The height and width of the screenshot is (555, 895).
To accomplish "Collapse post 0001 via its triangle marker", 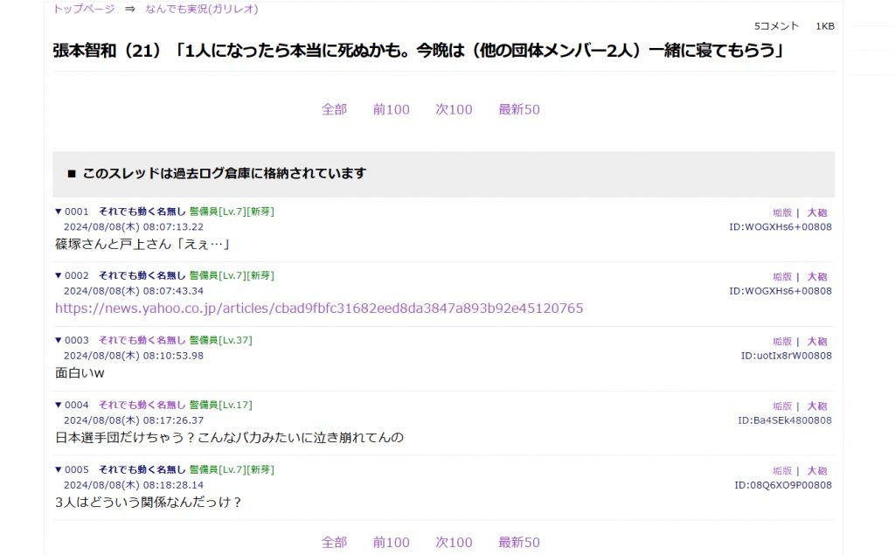I will point(59,212).
